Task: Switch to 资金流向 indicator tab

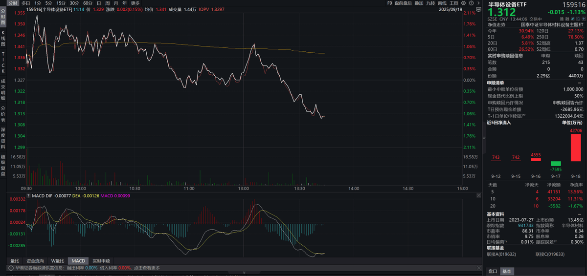Action: click(x=36, y=261)
